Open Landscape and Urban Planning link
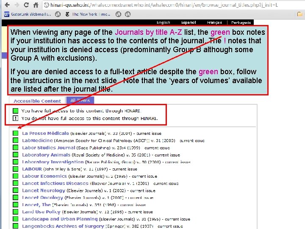The height and width of the screenshot is (229, 305). pos(60,219)
